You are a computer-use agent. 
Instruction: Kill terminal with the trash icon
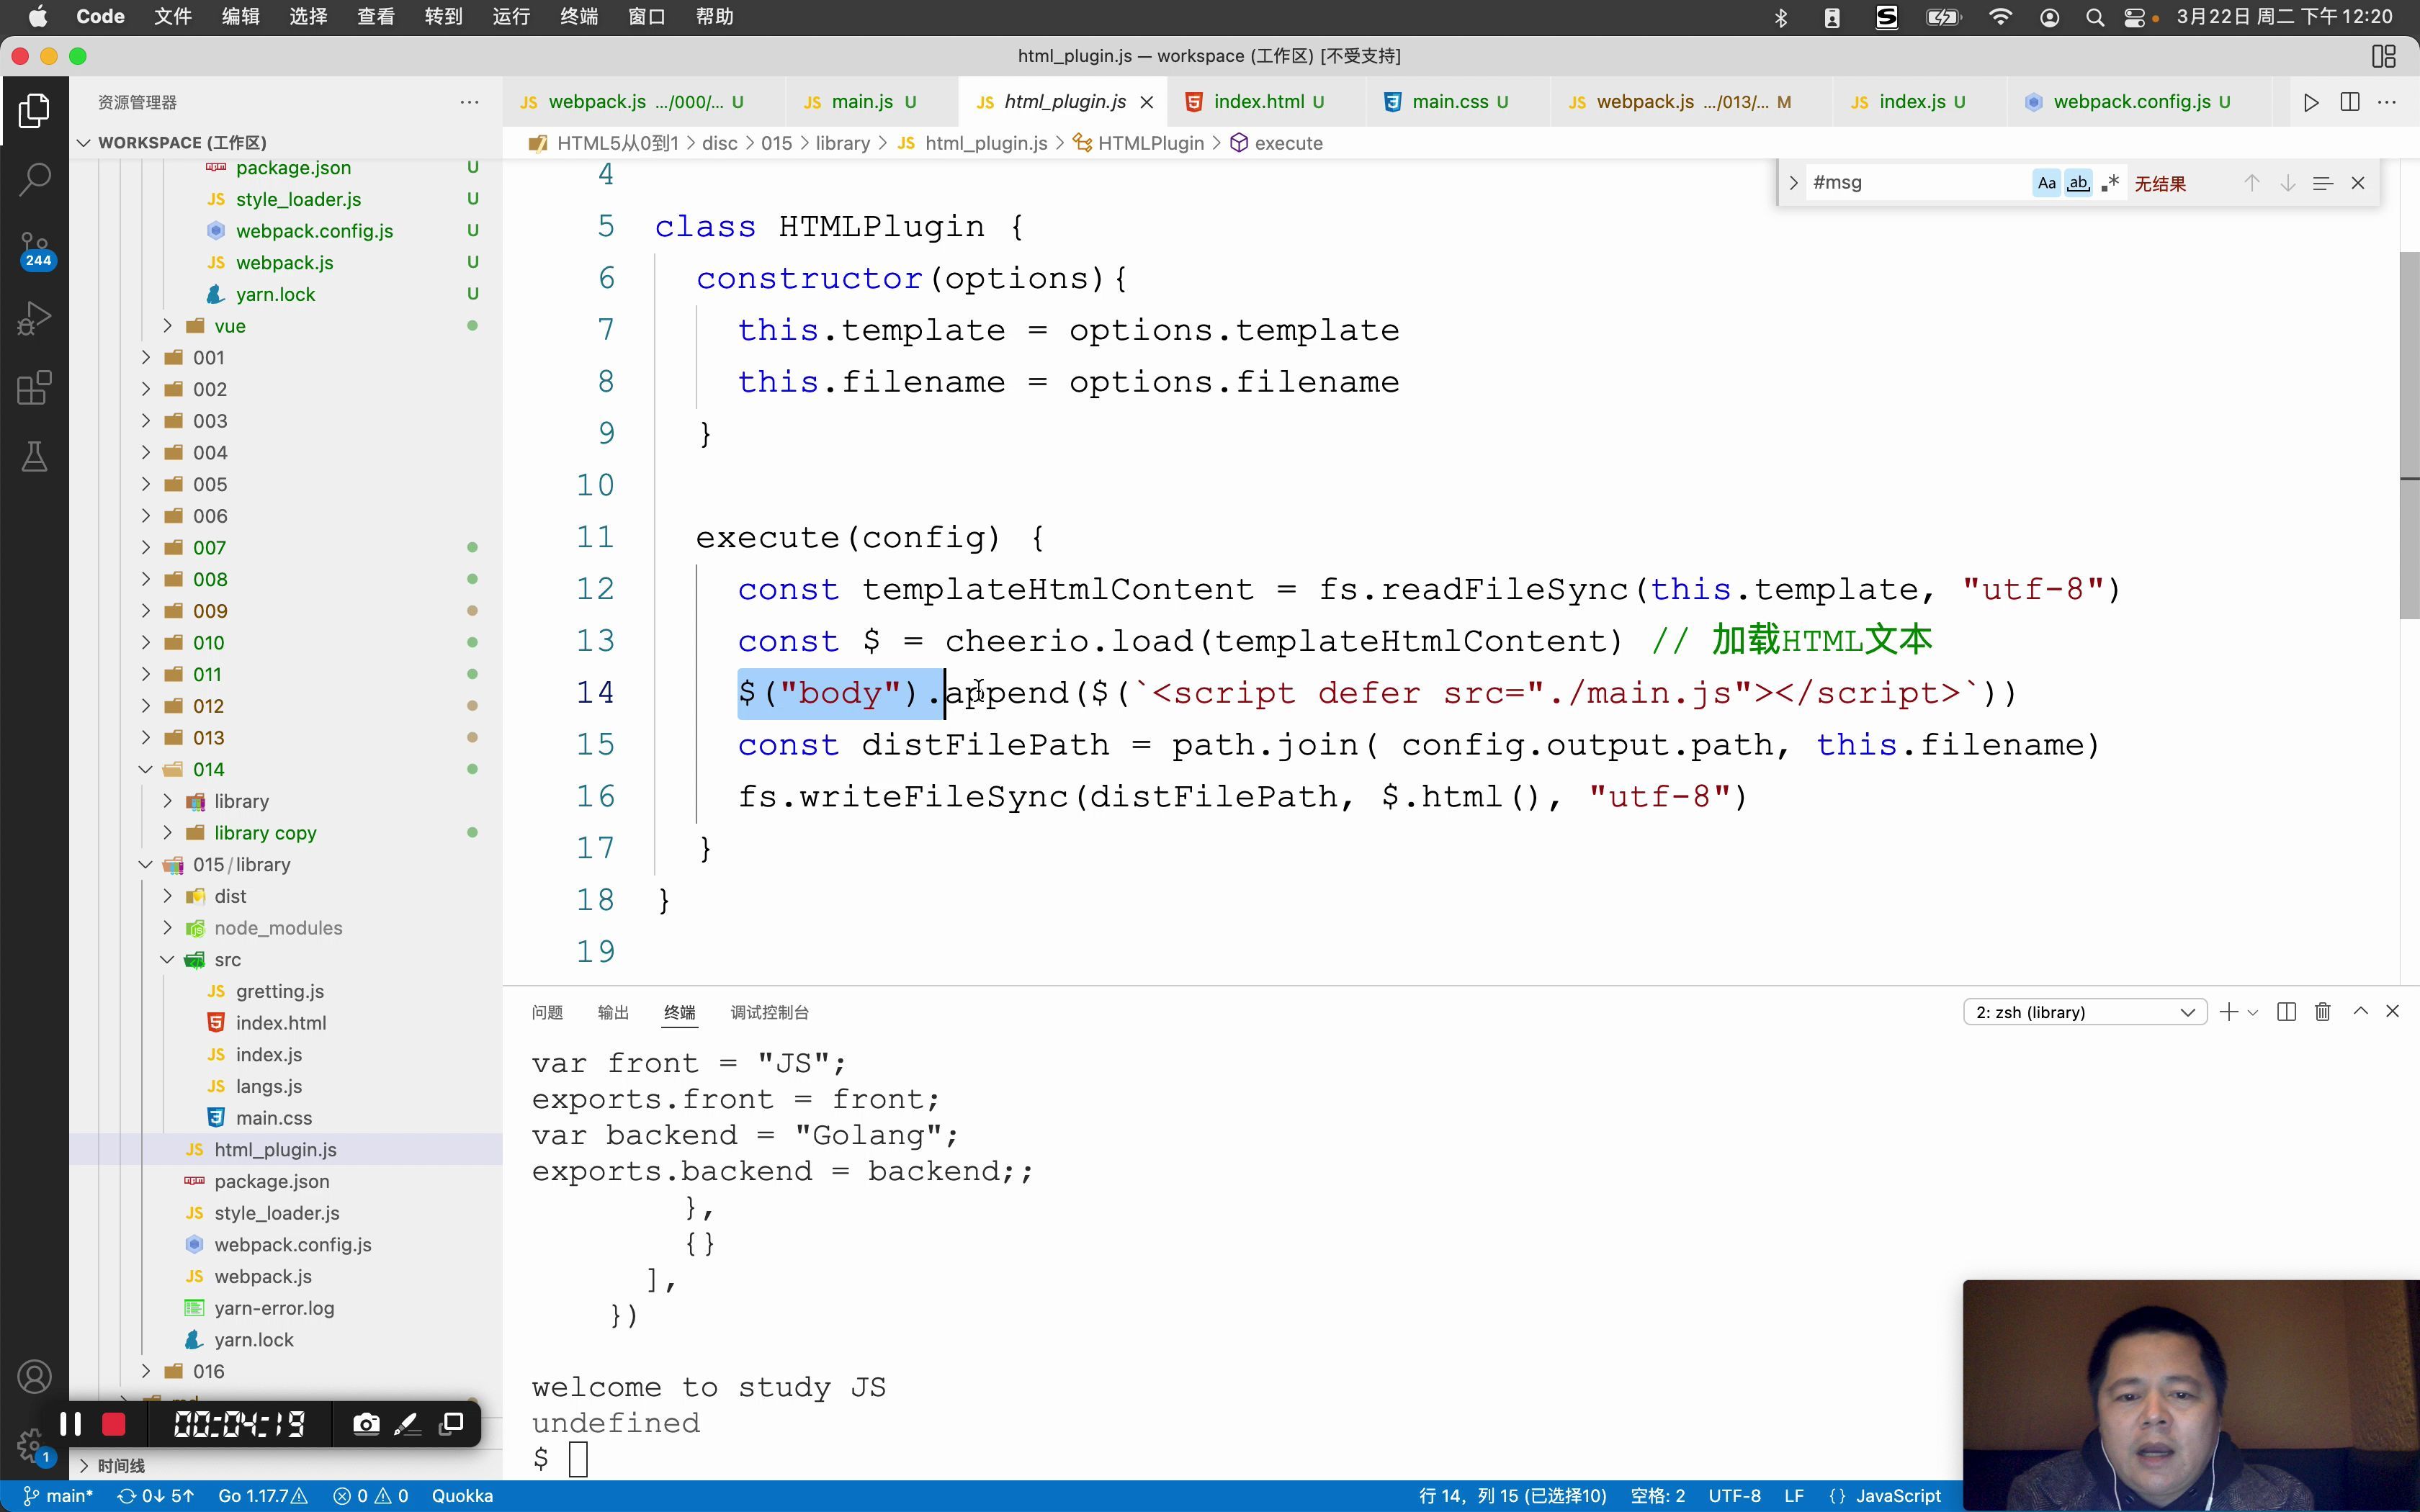(x=2322, y=1012)
